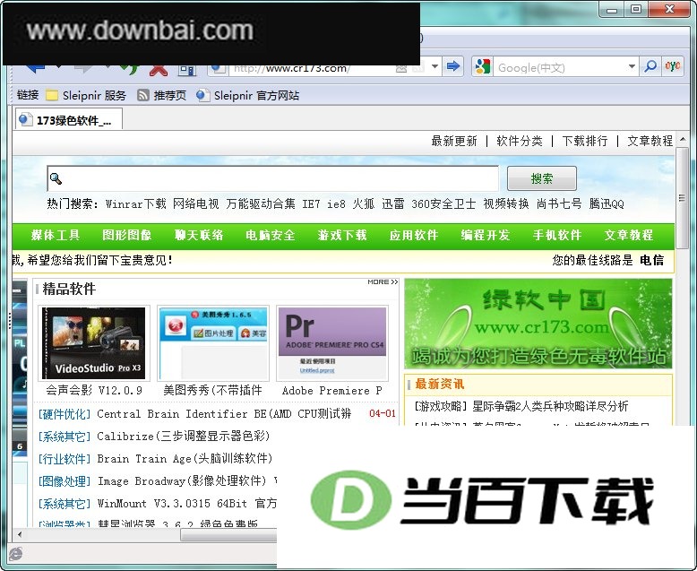Click the IE7 hot search link

pyautogui.click(x=311, y=204)
